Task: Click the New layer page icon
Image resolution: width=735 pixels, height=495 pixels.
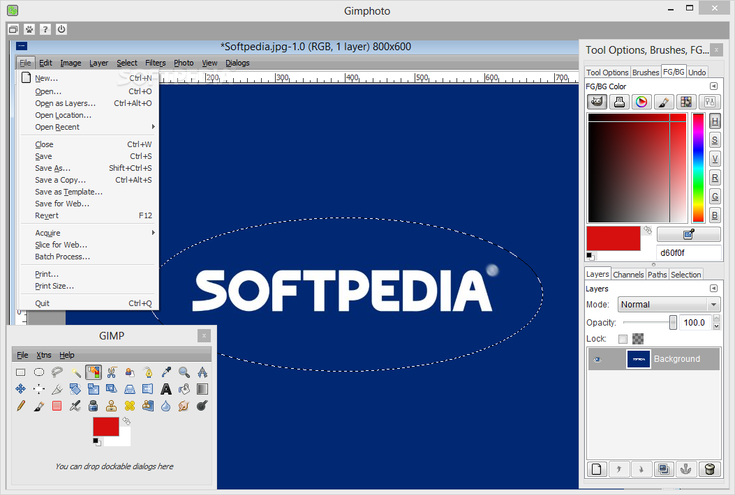Action: coord(596,469)
